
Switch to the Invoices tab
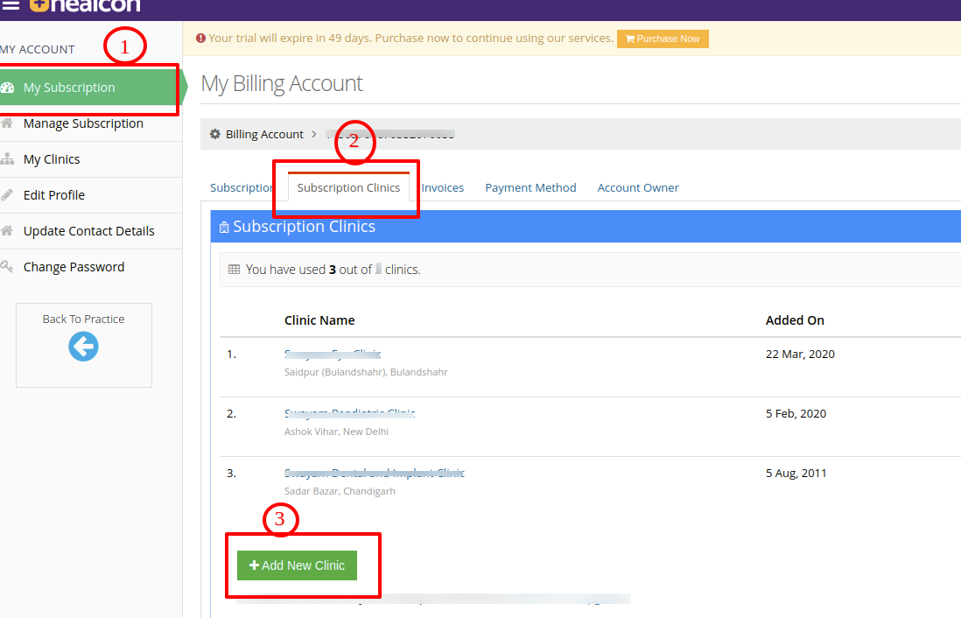(x=443, y=187)
